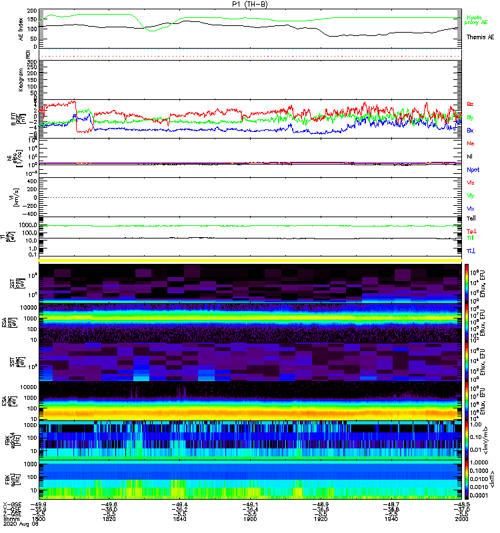This screenshot has height=533, width=500.
Task: Click the red dotted line in ROI panel
Action: coord(250,57)
